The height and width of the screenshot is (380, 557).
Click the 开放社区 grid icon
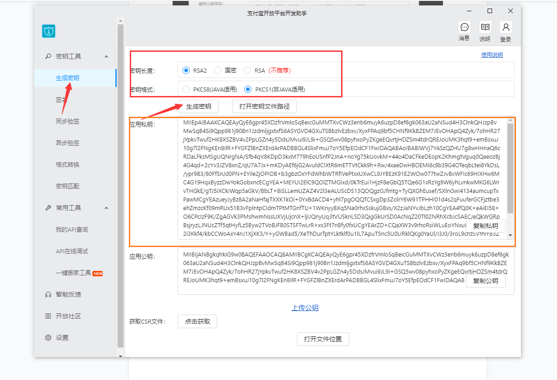(x=48, y=316)
